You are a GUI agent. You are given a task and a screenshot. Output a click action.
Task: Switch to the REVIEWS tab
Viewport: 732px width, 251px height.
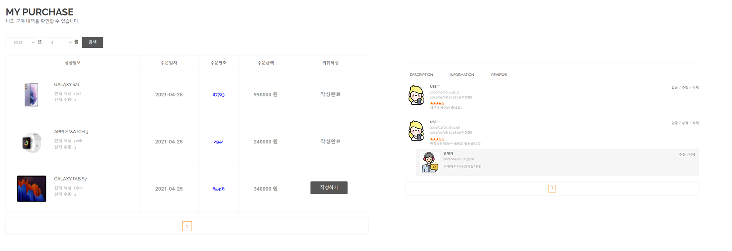click(499, 75)
